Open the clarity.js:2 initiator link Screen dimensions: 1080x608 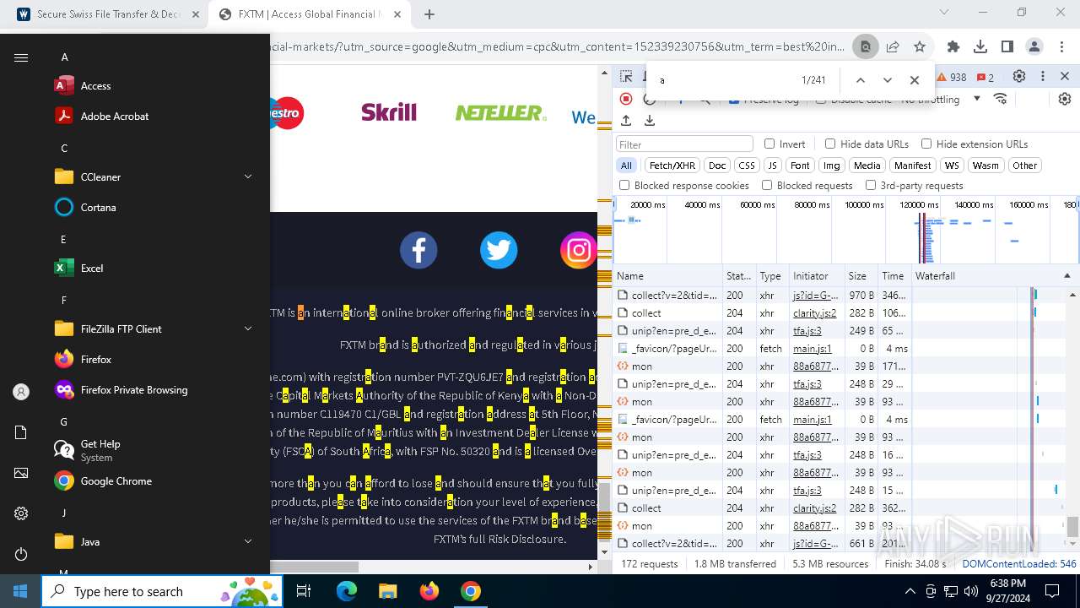[814, 313]
